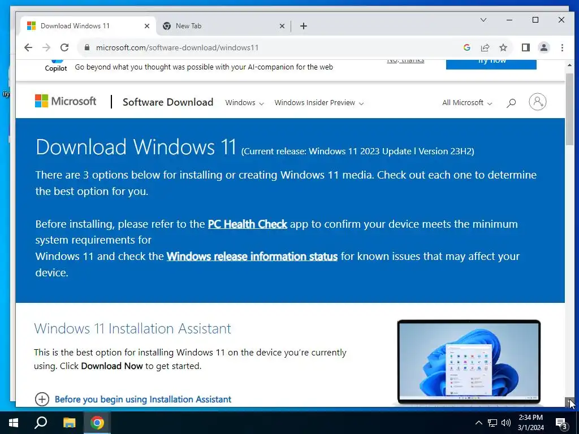Open the PC Health Check link

click(248, 224)
